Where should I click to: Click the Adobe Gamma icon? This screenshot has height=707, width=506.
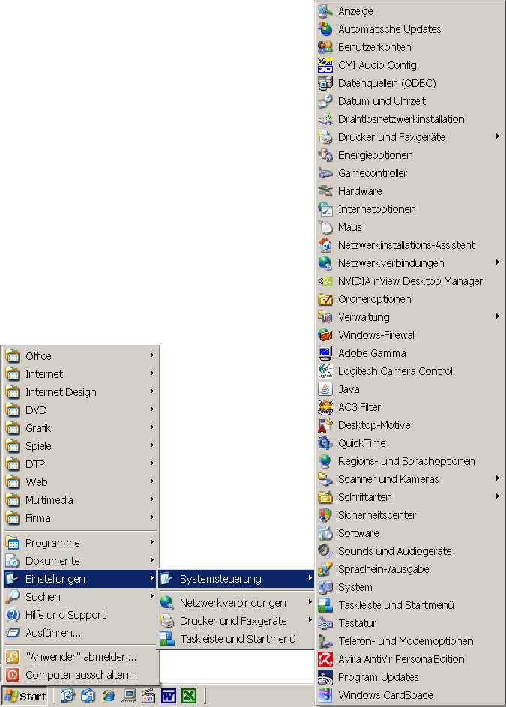tap(325, 353)
